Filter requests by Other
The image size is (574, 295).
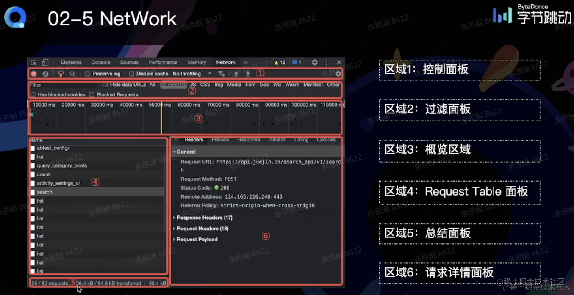333,85
